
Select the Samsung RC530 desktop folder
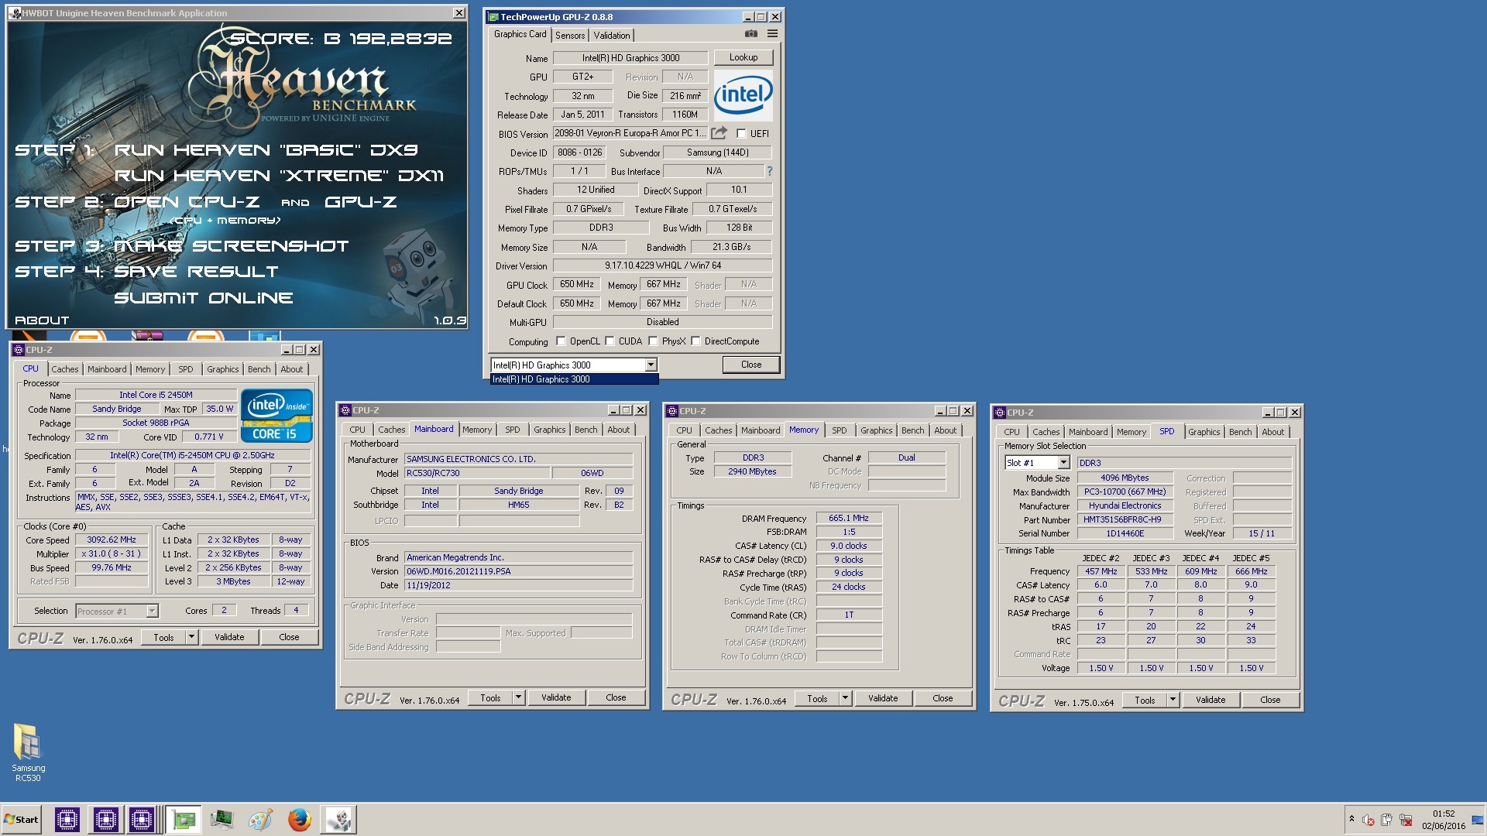click(28, 752)
